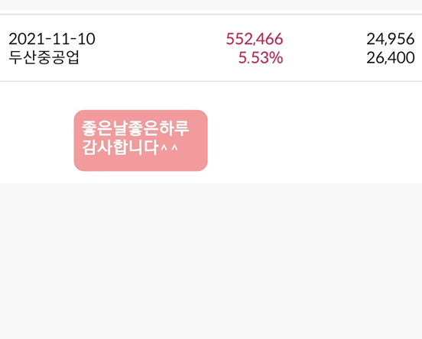Tap the 26,400 price value
422x339 pixels.
tap(390, 58)
